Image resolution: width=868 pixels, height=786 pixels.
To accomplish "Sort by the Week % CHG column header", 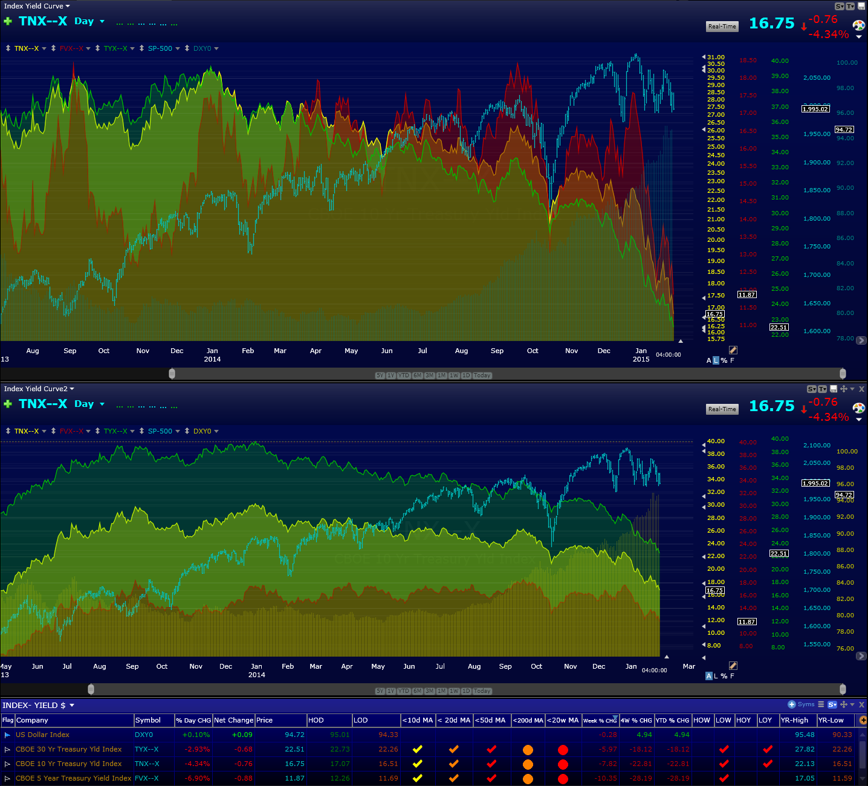I will (x=600, y=720).
